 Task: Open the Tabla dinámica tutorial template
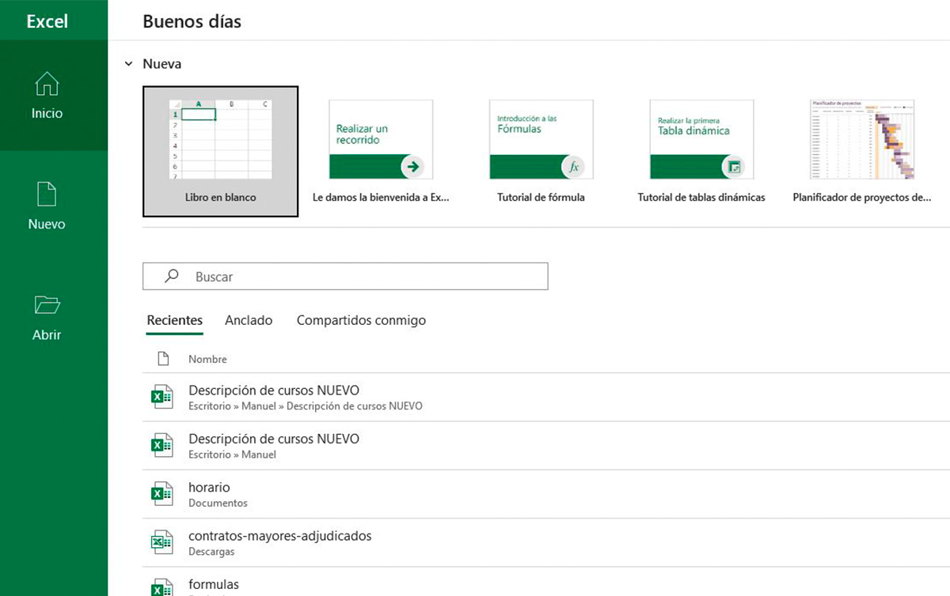(x=701, y=139)
